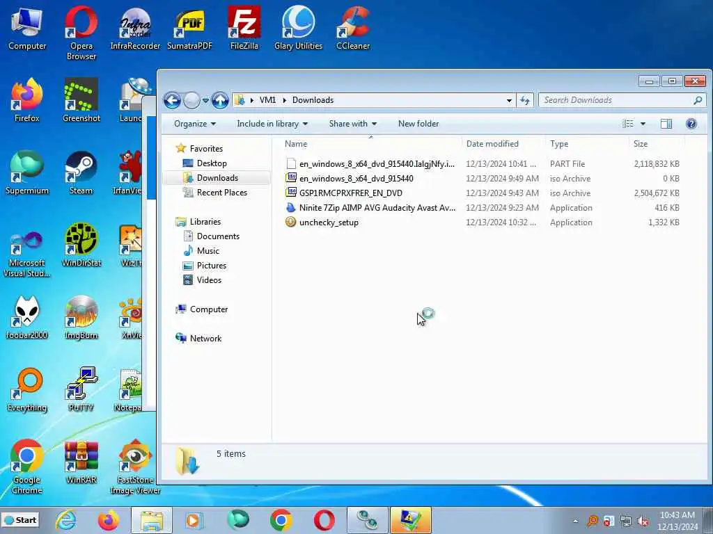713x534 pixels.
Task: Refresh the Downloads folder view
Action: (x=525, y=100)
